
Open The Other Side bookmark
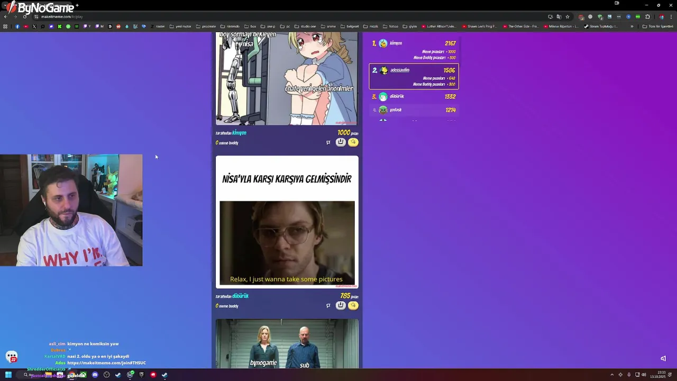point(520,26)
